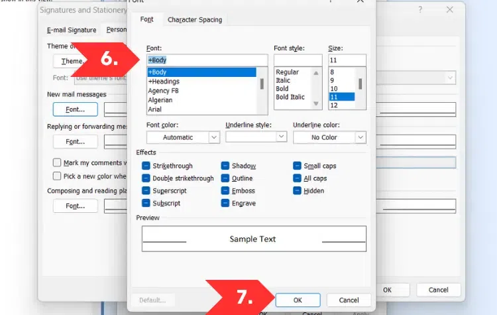Select font size 9
The height and width of the screenshot is (315, 497).
point(342,80)
